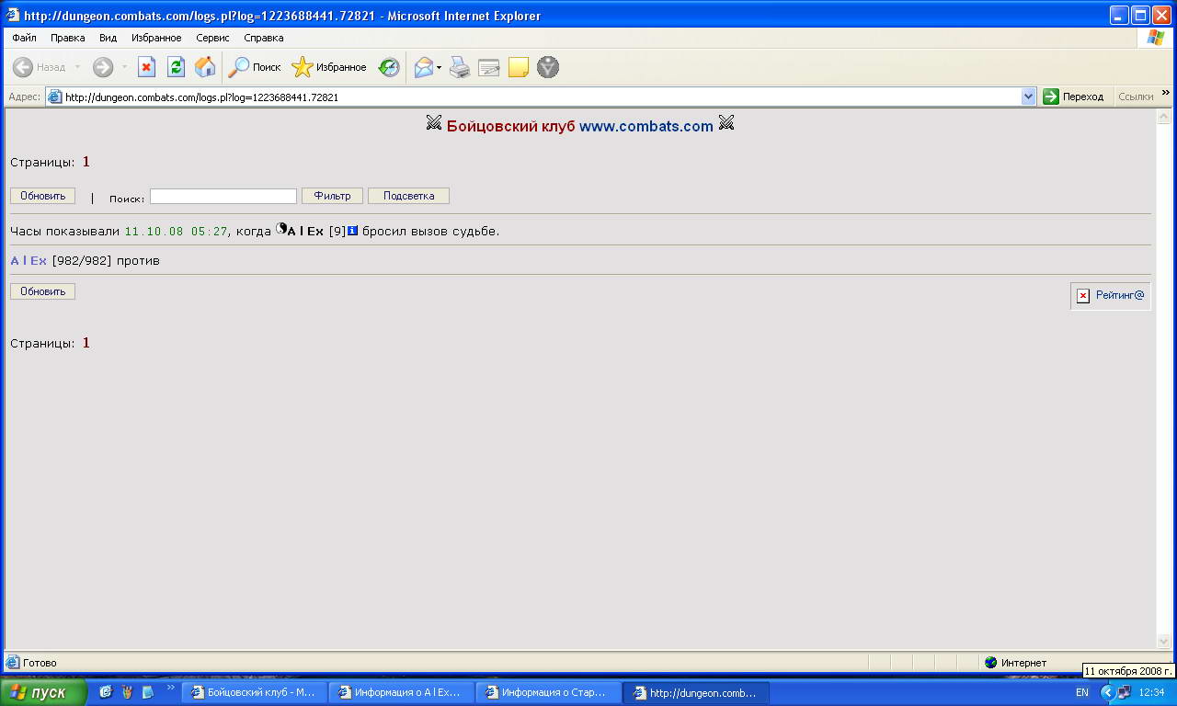The height and width of the screenshot is (706, 1177).
Task: Click the Фильтр button
Action: [x=333, y=196]
